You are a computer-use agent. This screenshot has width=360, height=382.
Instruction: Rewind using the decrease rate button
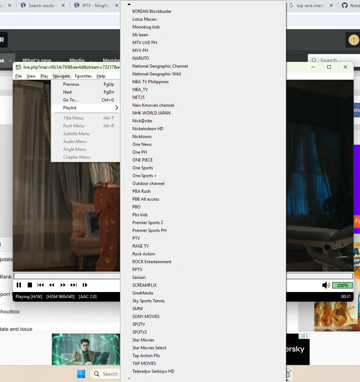(51, 285)
